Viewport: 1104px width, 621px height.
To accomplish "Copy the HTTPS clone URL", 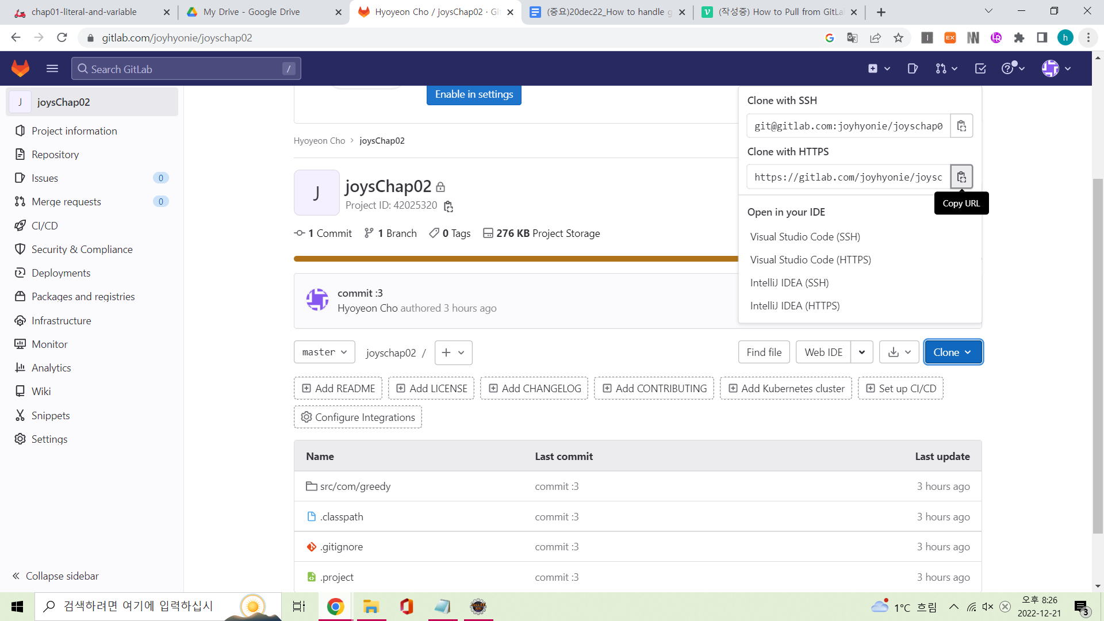I will (x=961, y=177).
